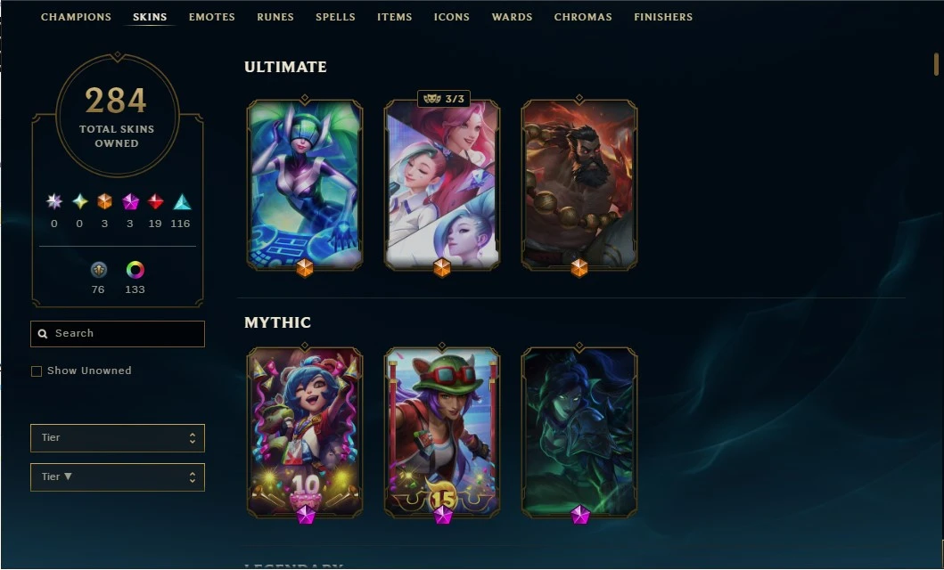Click the teal Epic tier triangle icon

(182, 202)
